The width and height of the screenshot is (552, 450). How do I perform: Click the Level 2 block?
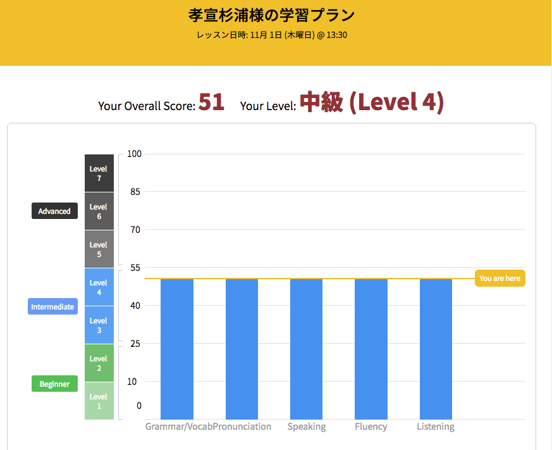click(99, 363)
